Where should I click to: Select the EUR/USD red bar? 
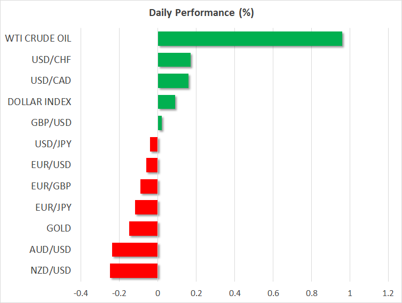(152, 165)
